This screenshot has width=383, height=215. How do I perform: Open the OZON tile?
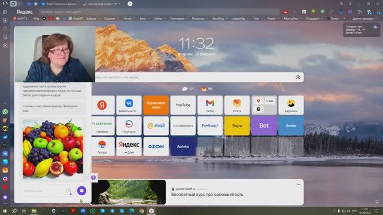pyautogui.click(x=156, y=146)
